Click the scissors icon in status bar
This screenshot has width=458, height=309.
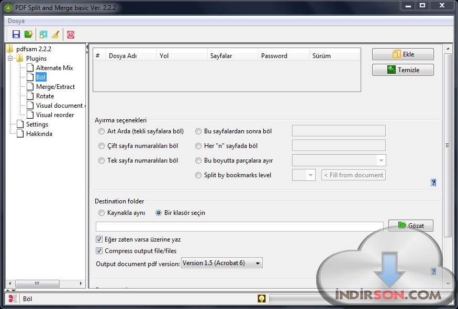[12, 299]
